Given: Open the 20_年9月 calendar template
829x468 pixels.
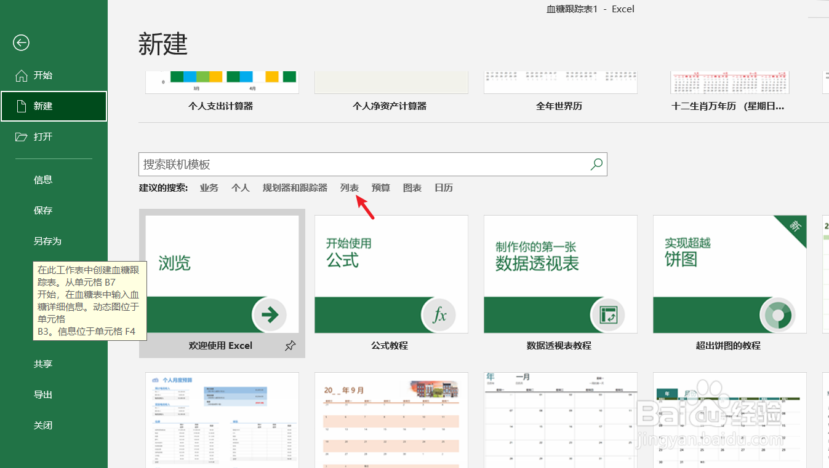Looking at the screenshot, I should click(x=391, y=420).
